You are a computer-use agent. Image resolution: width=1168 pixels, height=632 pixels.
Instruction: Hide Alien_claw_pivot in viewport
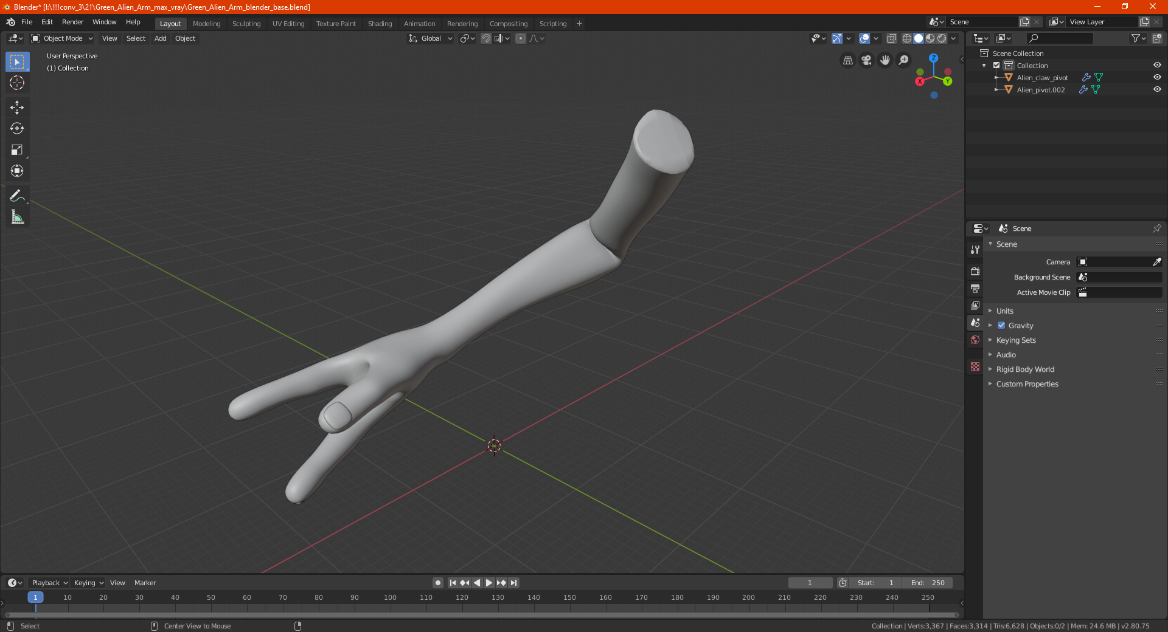(x=1157, y=77)
